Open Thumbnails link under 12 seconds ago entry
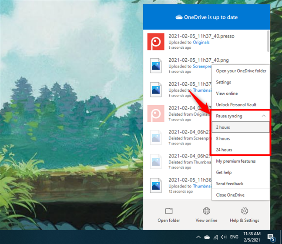 tap(202, 186)
